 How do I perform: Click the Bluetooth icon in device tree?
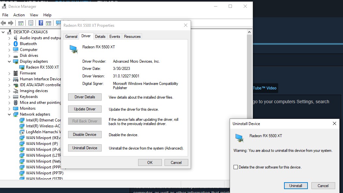coord(16,44)
